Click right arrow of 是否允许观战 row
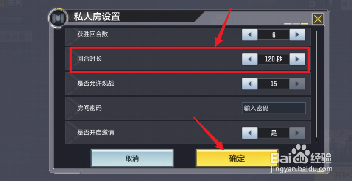This screenshot has height=181, width=352. [x=297, y=84]
